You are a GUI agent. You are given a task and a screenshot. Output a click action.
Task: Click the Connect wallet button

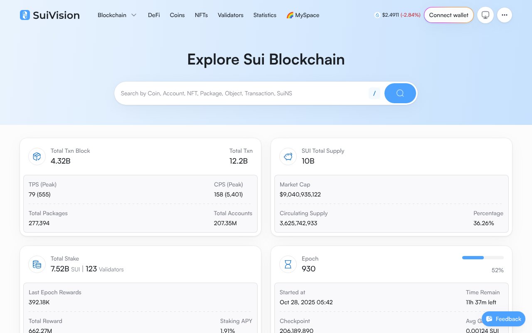click(449, 15)
